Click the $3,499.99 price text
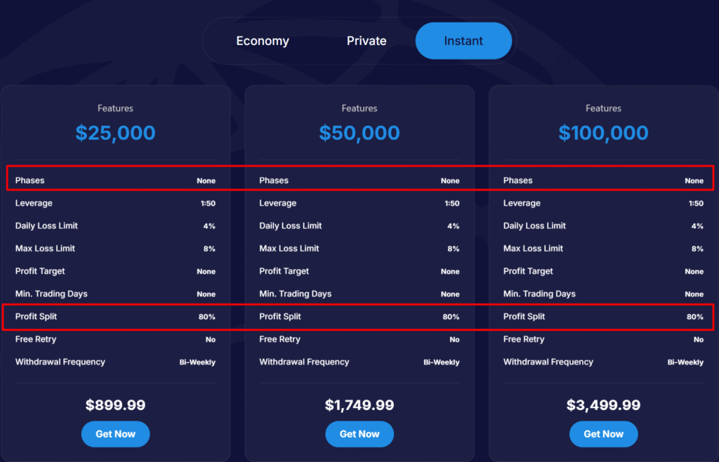The image size is (719, 462). pos(603,405)
